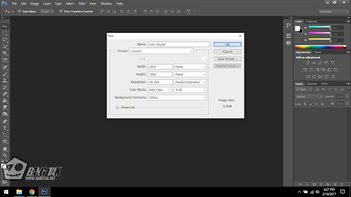Add a Vibrance adjustment
This screenshot has width=351, height=197.
[333, 63]
